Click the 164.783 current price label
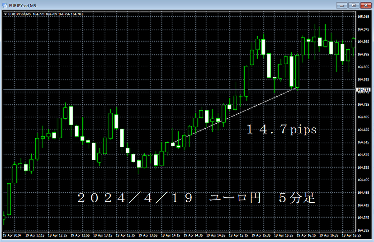Screen dimensions: 374x242 pos(363,89)
